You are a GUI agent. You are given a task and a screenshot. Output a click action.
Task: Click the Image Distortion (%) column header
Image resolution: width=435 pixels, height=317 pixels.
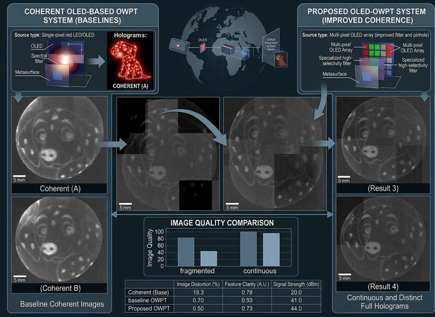click(198, 284)
